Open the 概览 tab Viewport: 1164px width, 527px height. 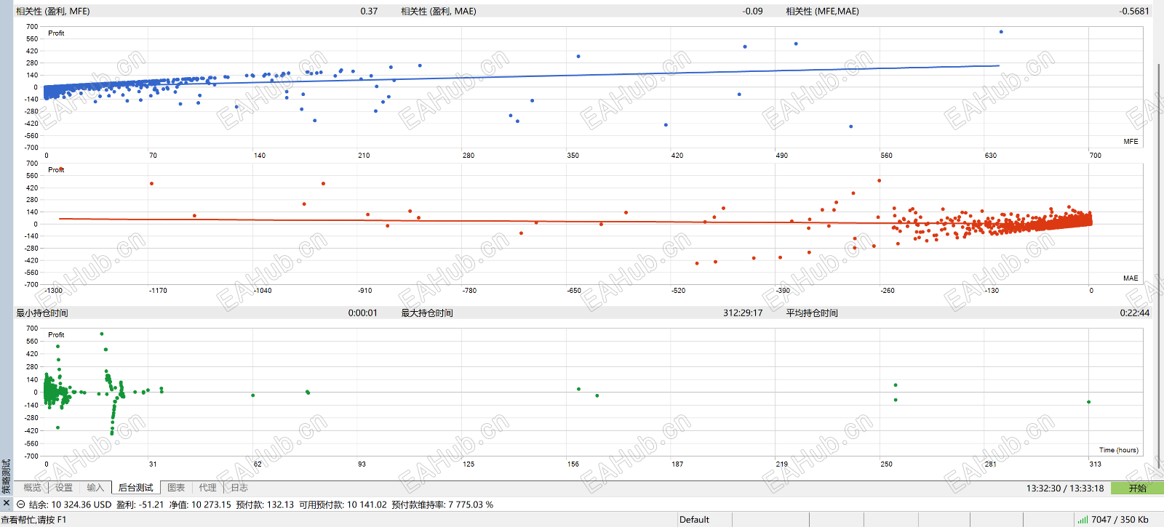[32, 488]
